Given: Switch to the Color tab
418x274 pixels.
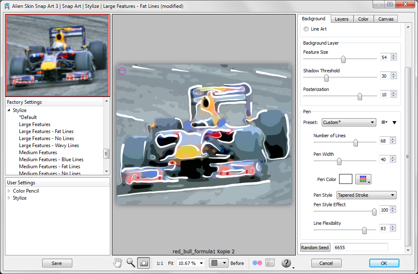Looking at the screenshot, I should point(363,19).
